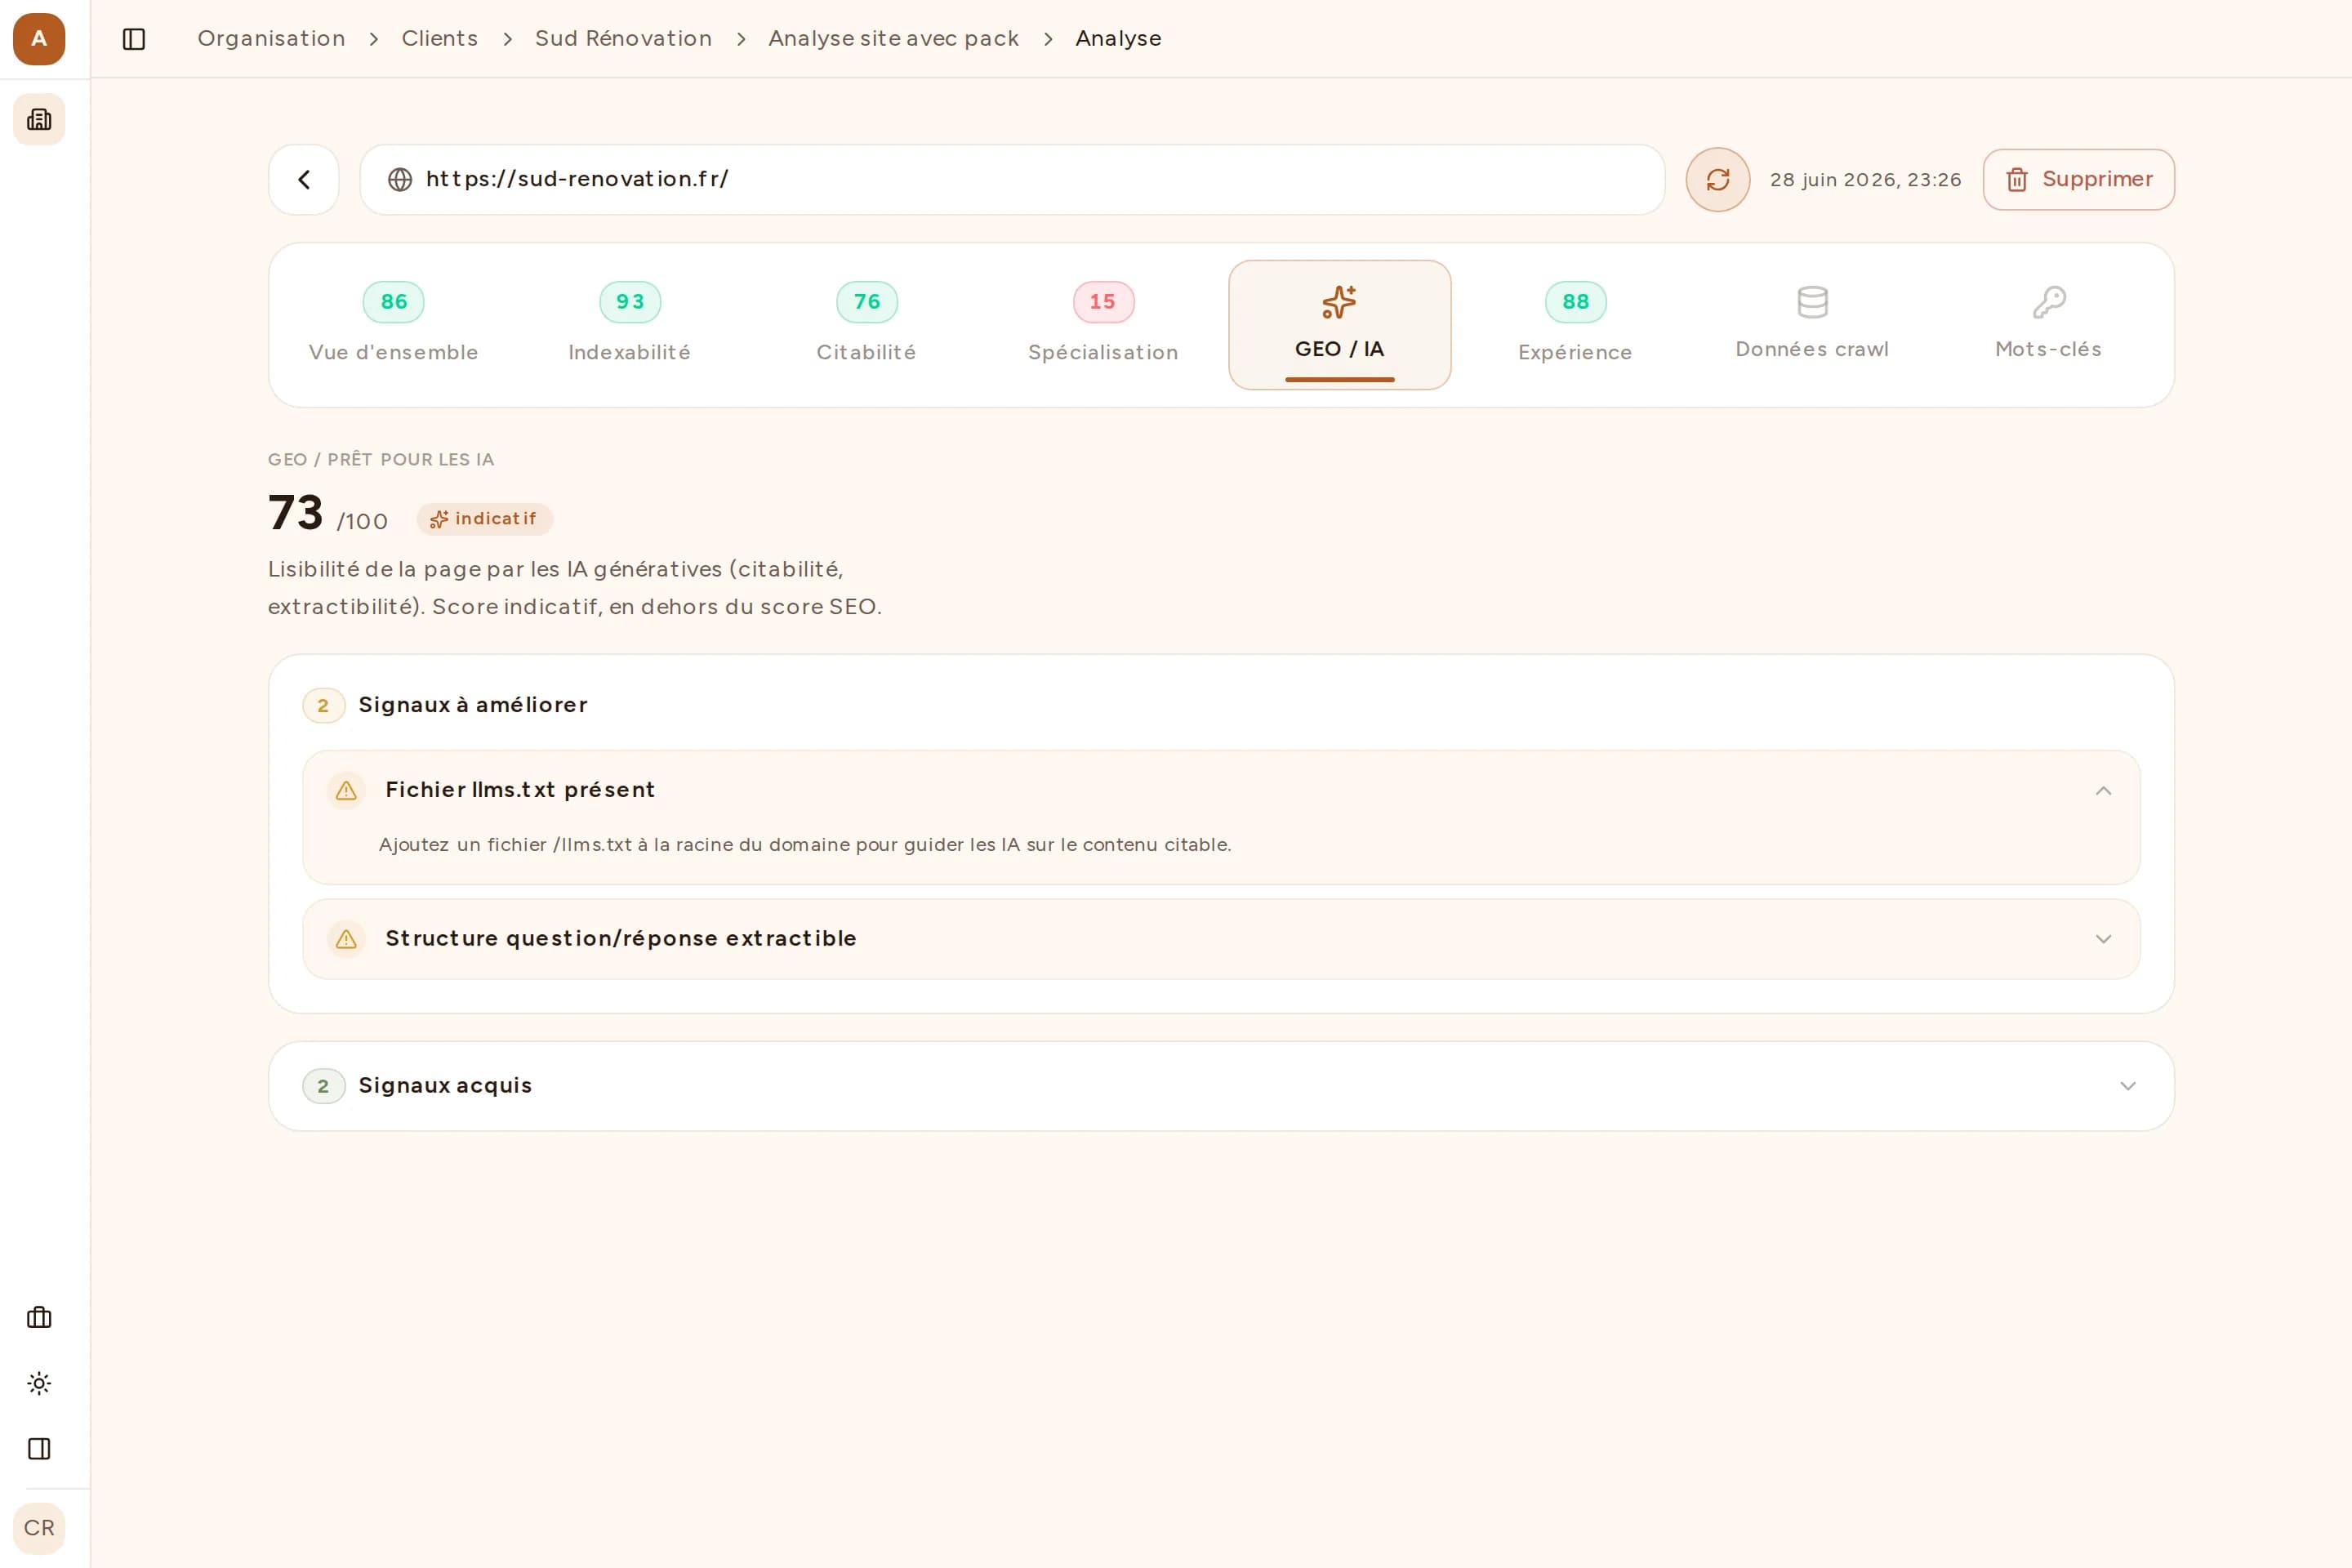
Task: Open 'Analyse site avec pack' breadcrumb
Action: point(893,39)
